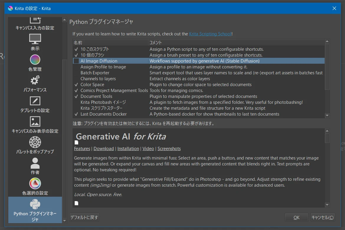
Task: Click the broken image icon under Generative AI heading
Action: 76,142
